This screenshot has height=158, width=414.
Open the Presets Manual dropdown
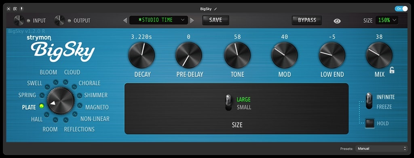[x=381, y=149]
